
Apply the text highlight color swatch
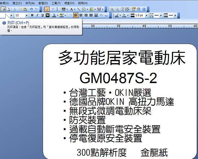click(x=62, y=16)
